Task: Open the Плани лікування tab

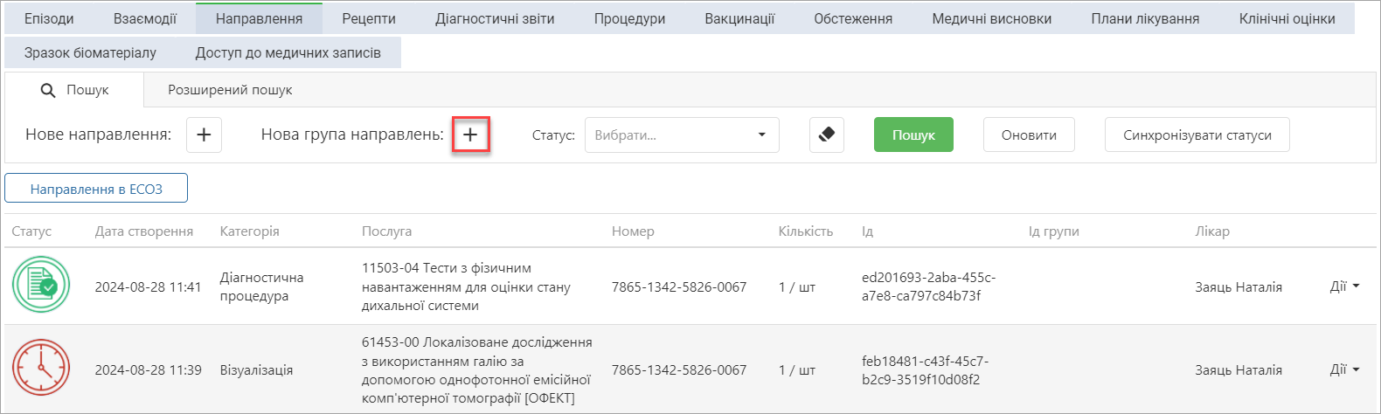Action: (x=1145, y=18)
